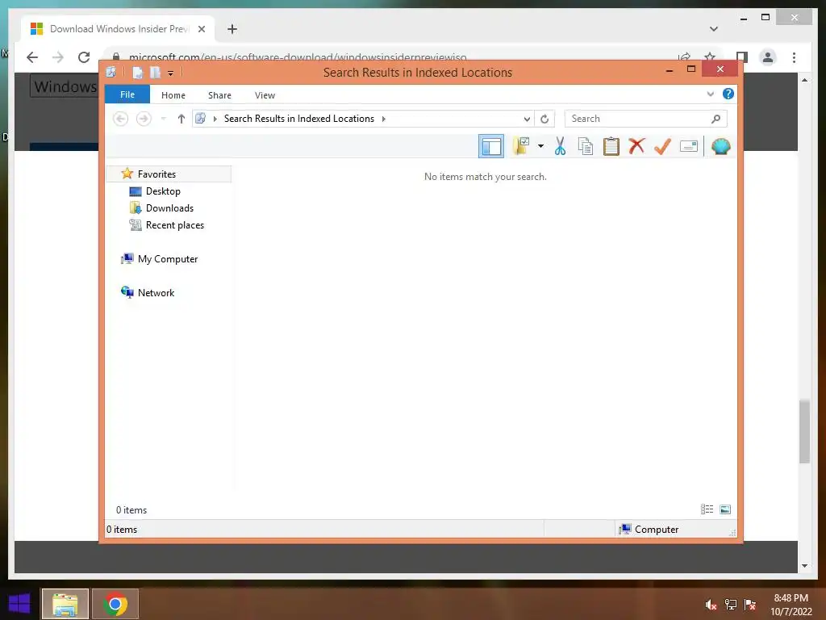
Task: Click the New folder quick access icon
Action: (155, 72)
